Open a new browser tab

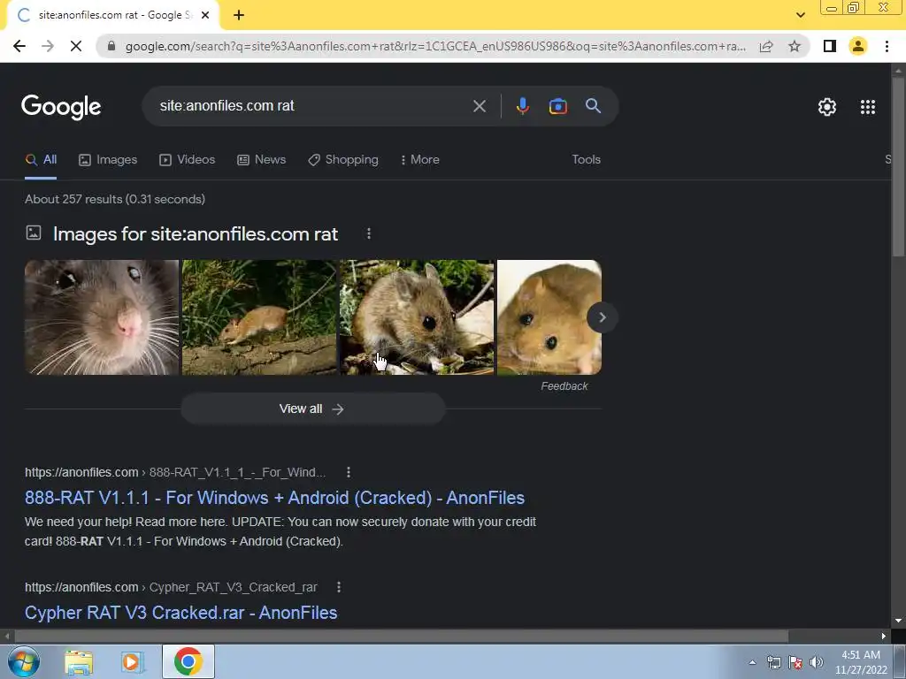click(x=239, y=16)
